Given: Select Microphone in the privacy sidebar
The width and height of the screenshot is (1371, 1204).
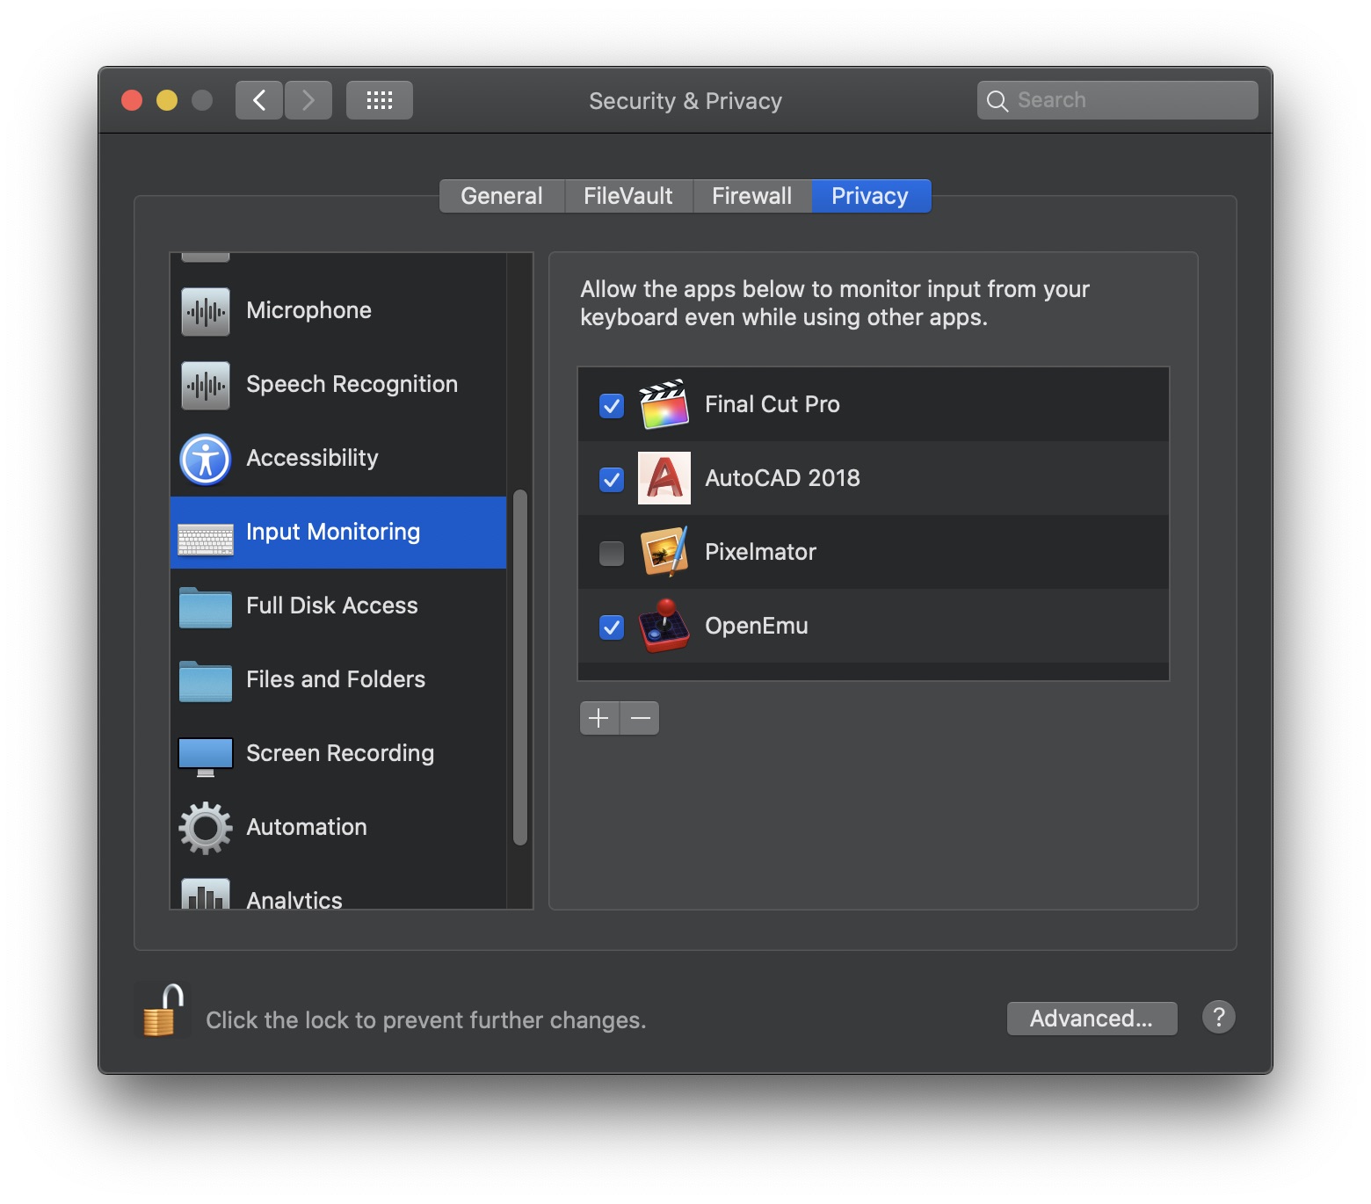Looking at the screenshot, I should click(338, 311).
